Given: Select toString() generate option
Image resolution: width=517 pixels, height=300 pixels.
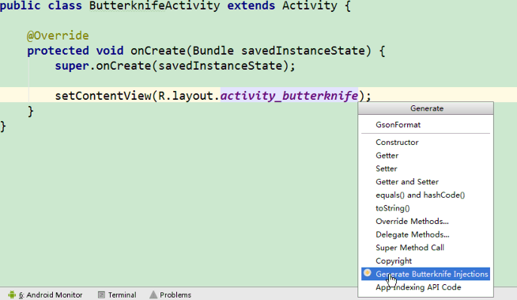Looking at the screenshot, I should click(425, 208).
